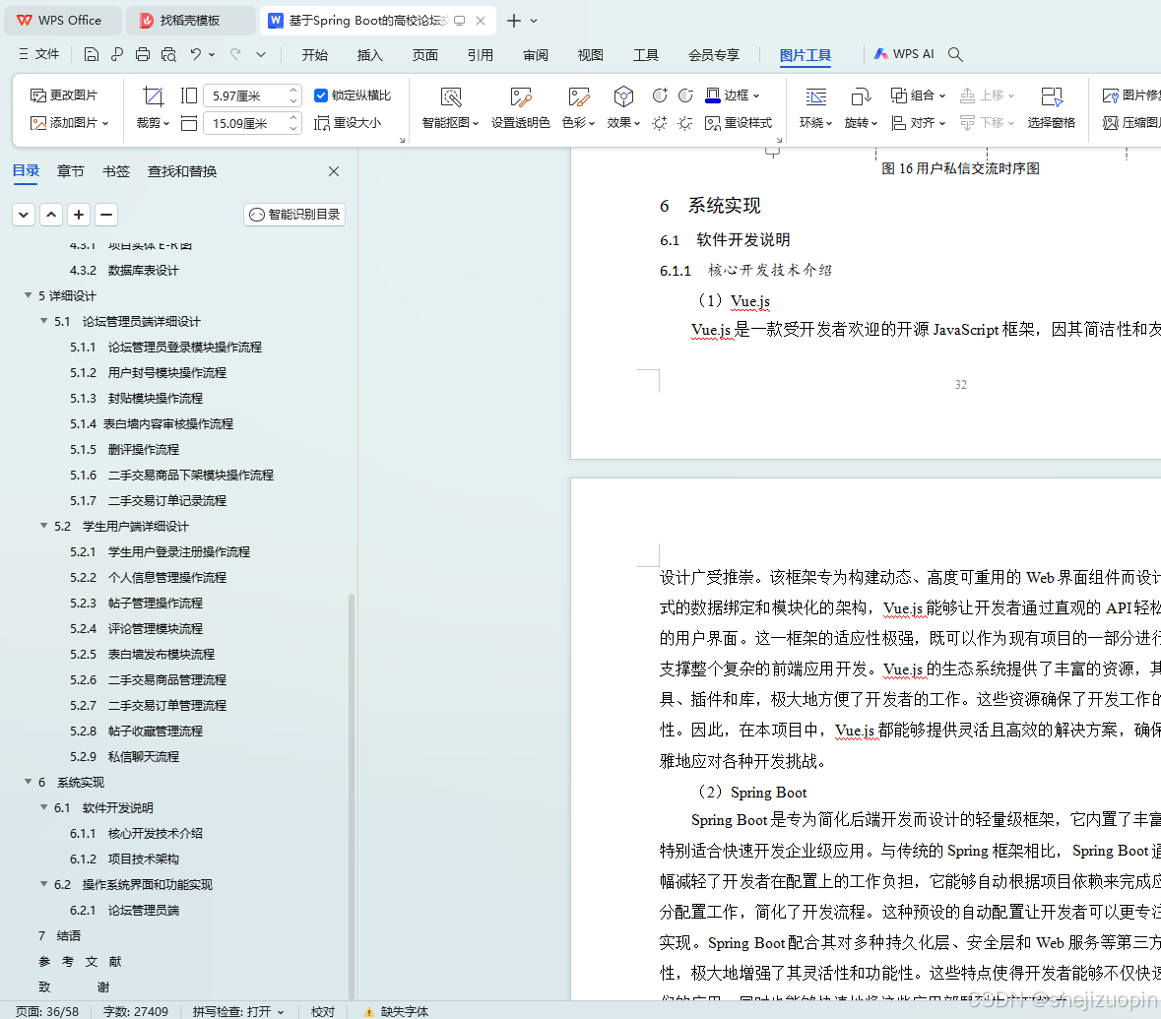Viewport: 1161px width, 1019px height.
Task: Switch to the 插入 ribbon tab
Action: tap(369, 55)
